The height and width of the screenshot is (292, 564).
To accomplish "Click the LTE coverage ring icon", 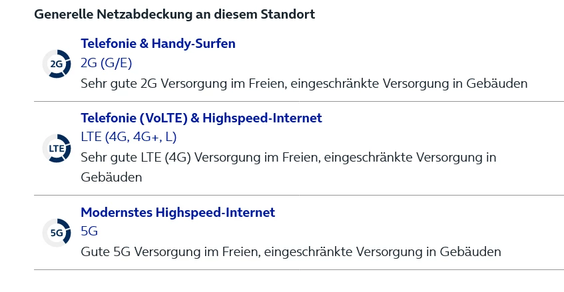I will point(57,148).
